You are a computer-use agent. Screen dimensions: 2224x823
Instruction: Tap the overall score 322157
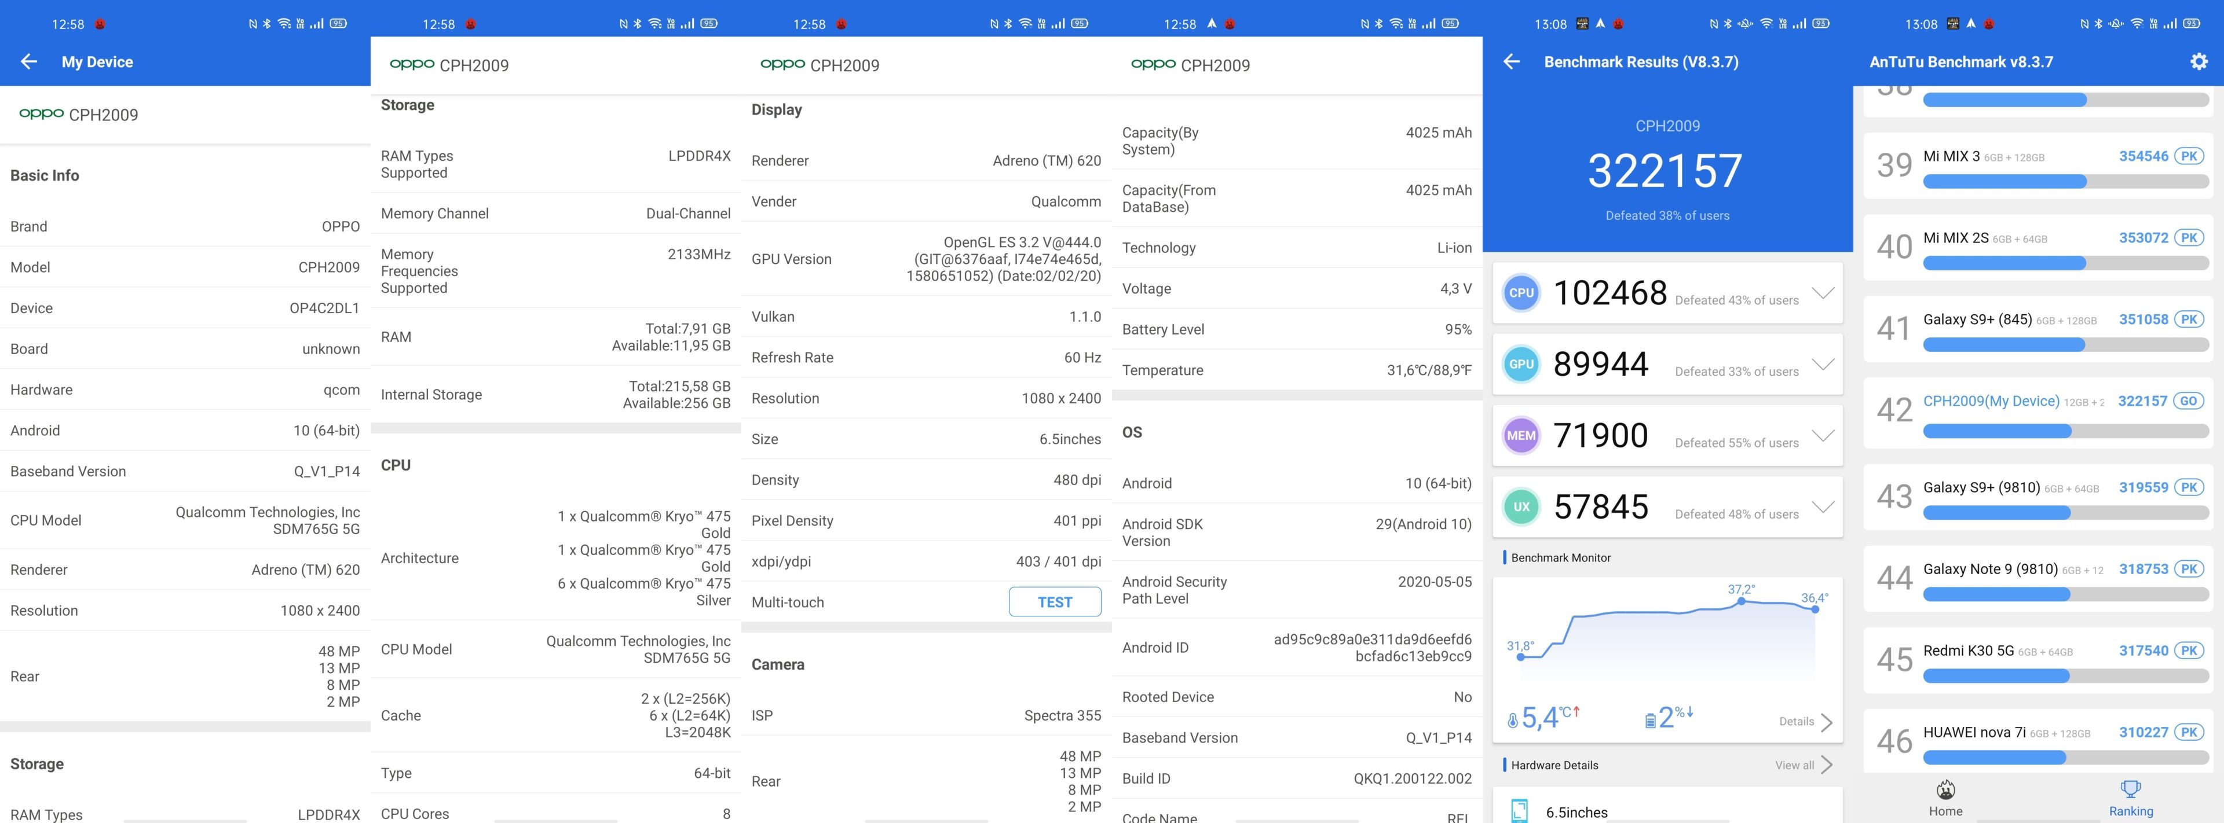click(1666, 171)
